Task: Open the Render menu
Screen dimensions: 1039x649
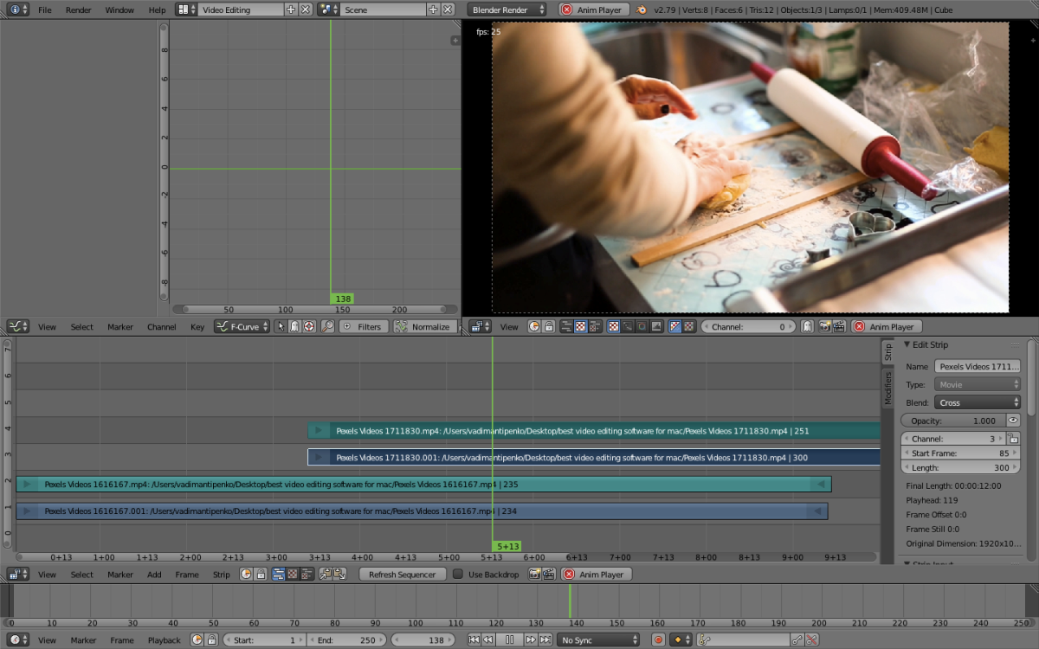Action: [x=78, y=10]
